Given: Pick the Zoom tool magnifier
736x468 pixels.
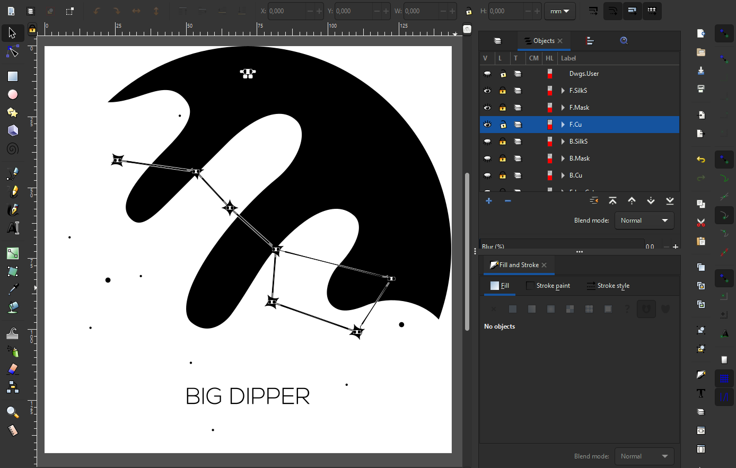Looking at the screenshot, I should coord(13,412).
